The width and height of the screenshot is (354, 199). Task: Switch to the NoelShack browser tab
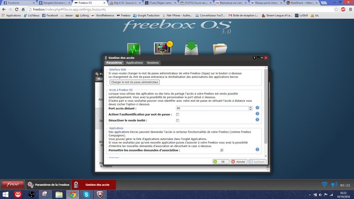pyautogui.click(x=301, y=3)
